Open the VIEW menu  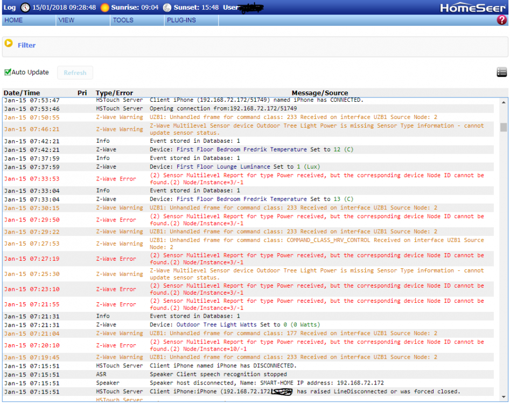point(66,20)
